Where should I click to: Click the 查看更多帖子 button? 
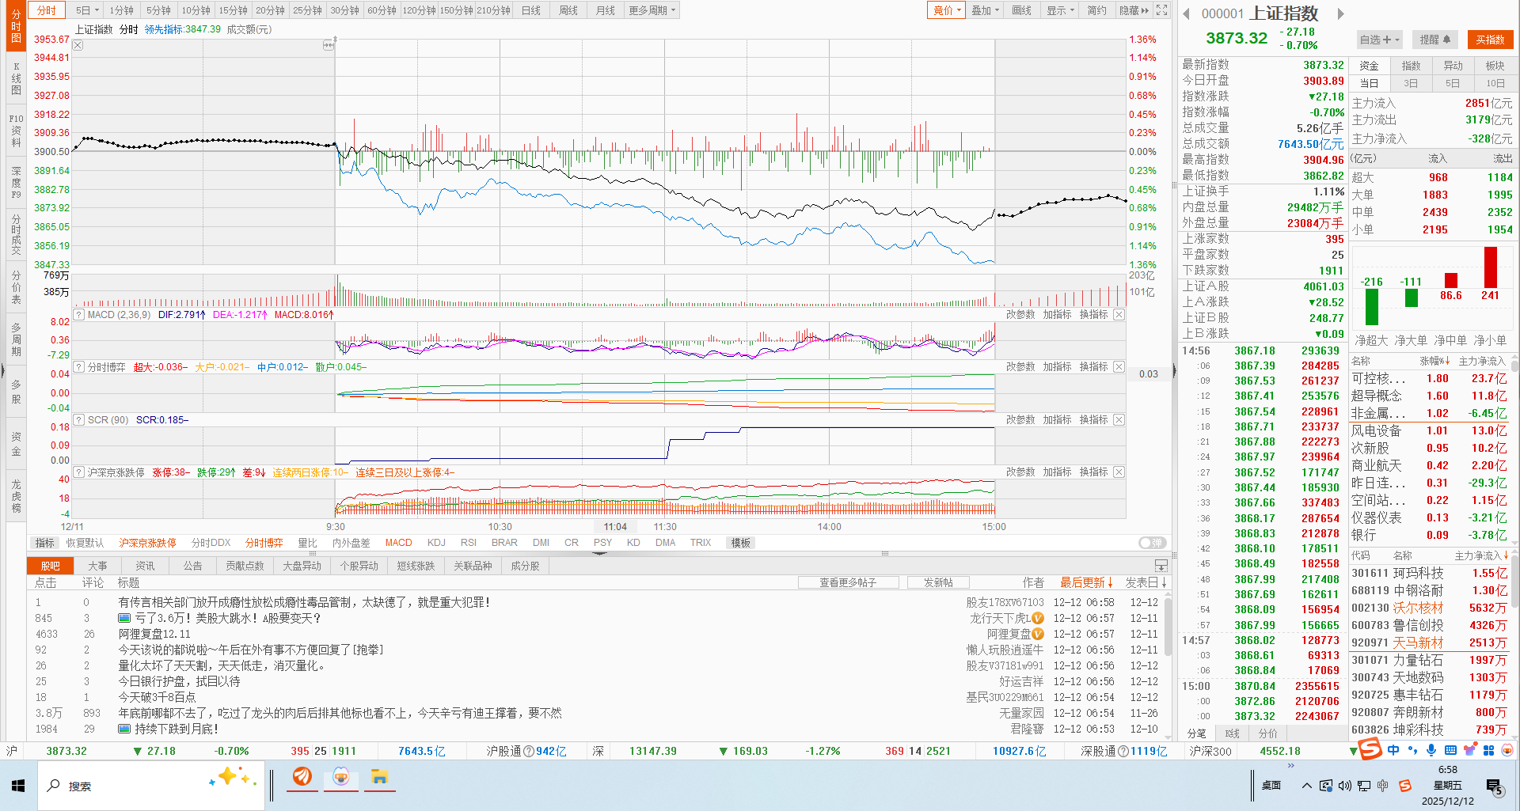coord(848,582)
